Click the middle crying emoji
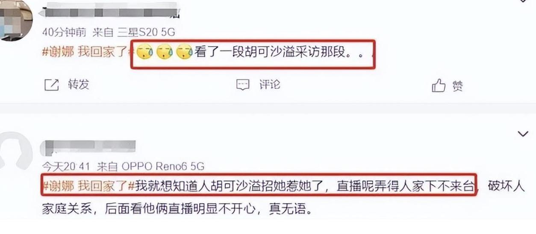This screenshot has height=234, width=536. click(165, 53)
